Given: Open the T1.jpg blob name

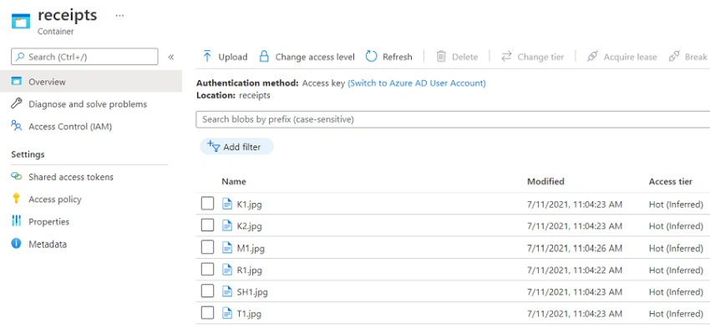Looking at the screenshot, I should point(249,313).
